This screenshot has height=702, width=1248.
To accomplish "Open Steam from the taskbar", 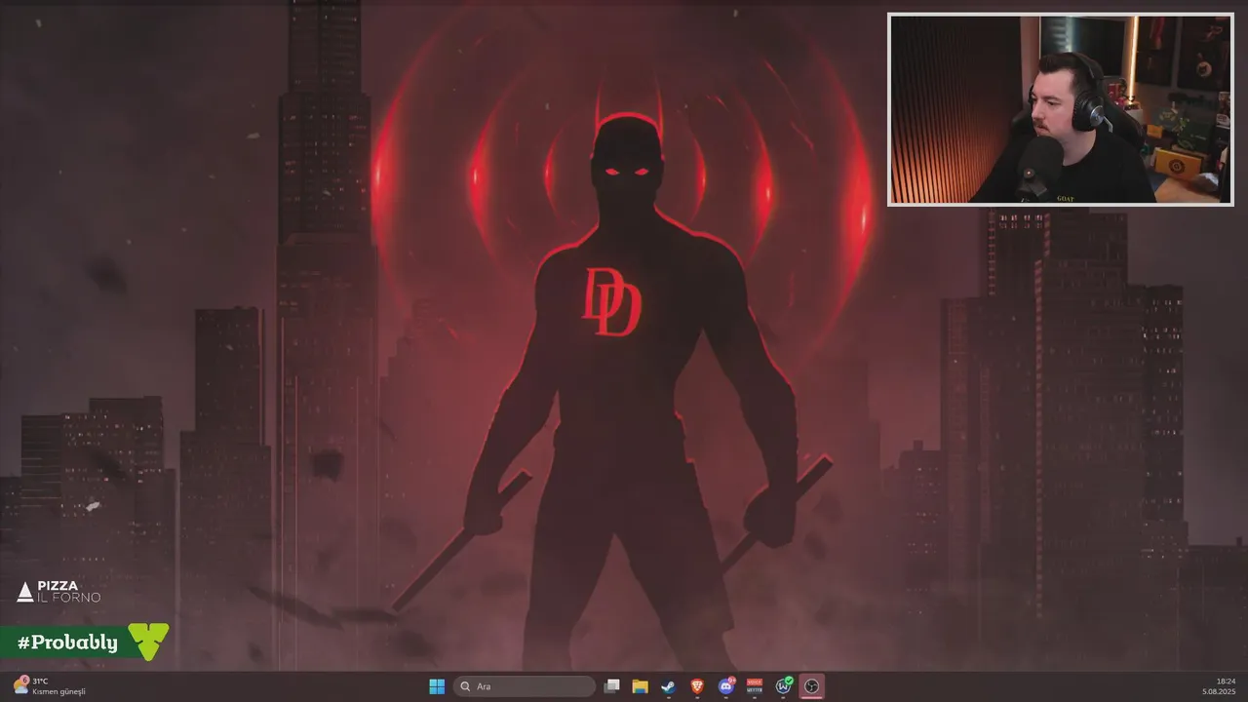I will tap(668, 686).
